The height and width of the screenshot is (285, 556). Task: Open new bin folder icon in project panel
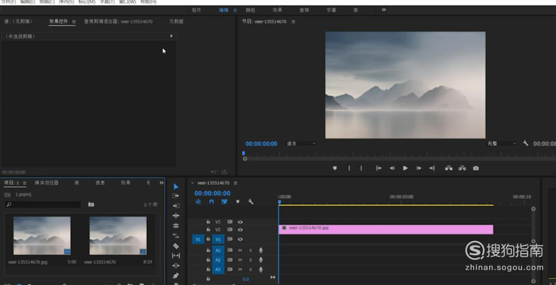click(91, 204)
